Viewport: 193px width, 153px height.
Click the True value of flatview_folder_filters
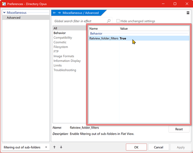pyautogui.click(x=123, y=38)
